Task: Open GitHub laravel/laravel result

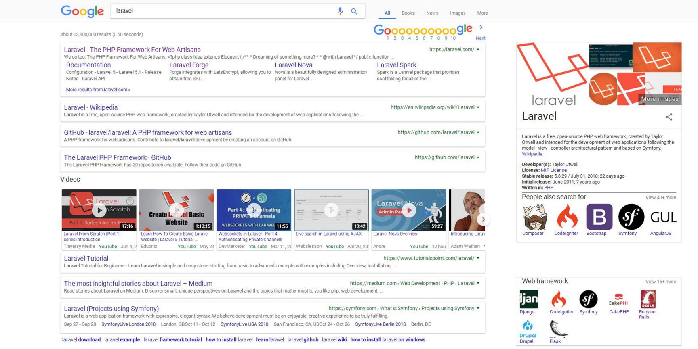Action: [148, 132]
